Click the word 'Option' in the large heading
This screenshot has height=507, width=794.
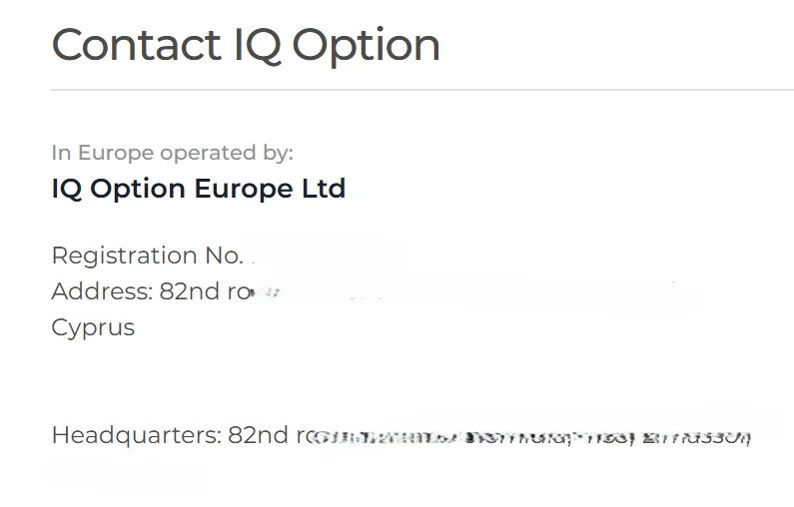[366, 46]
